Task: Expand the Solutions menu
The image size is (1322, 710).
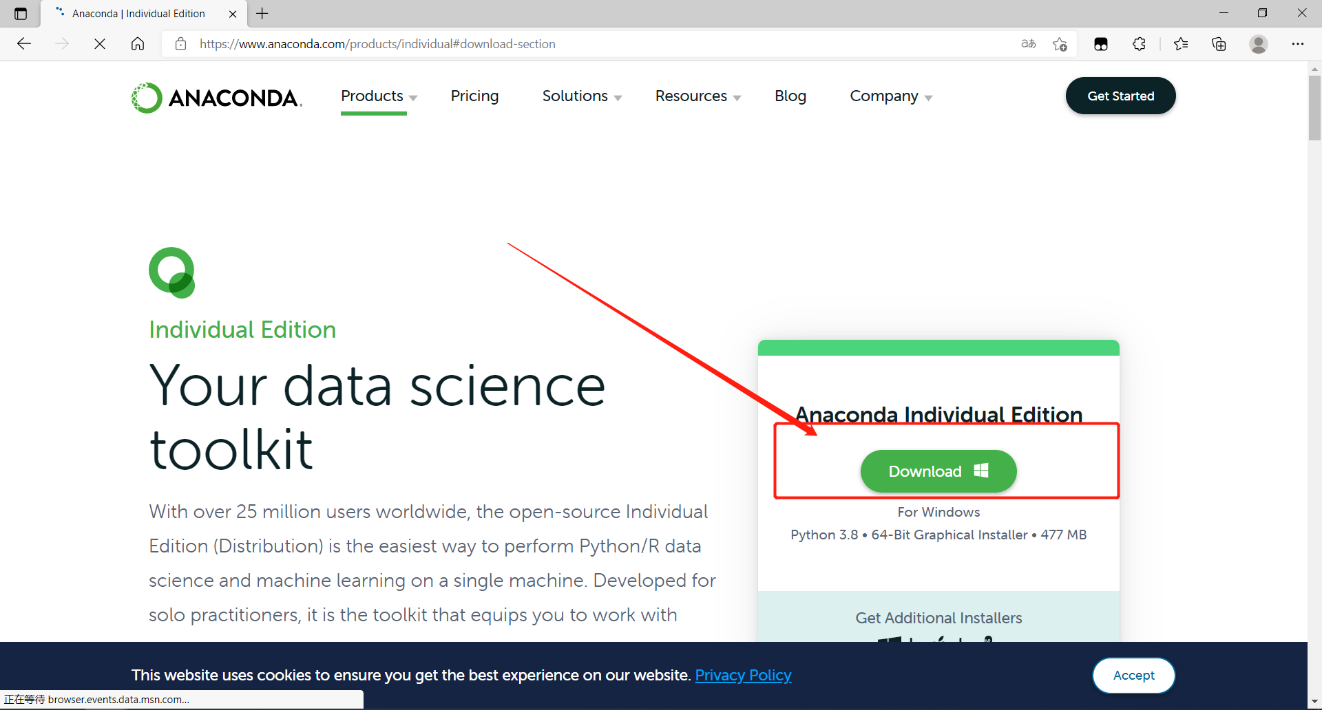Action: [582, 96]
